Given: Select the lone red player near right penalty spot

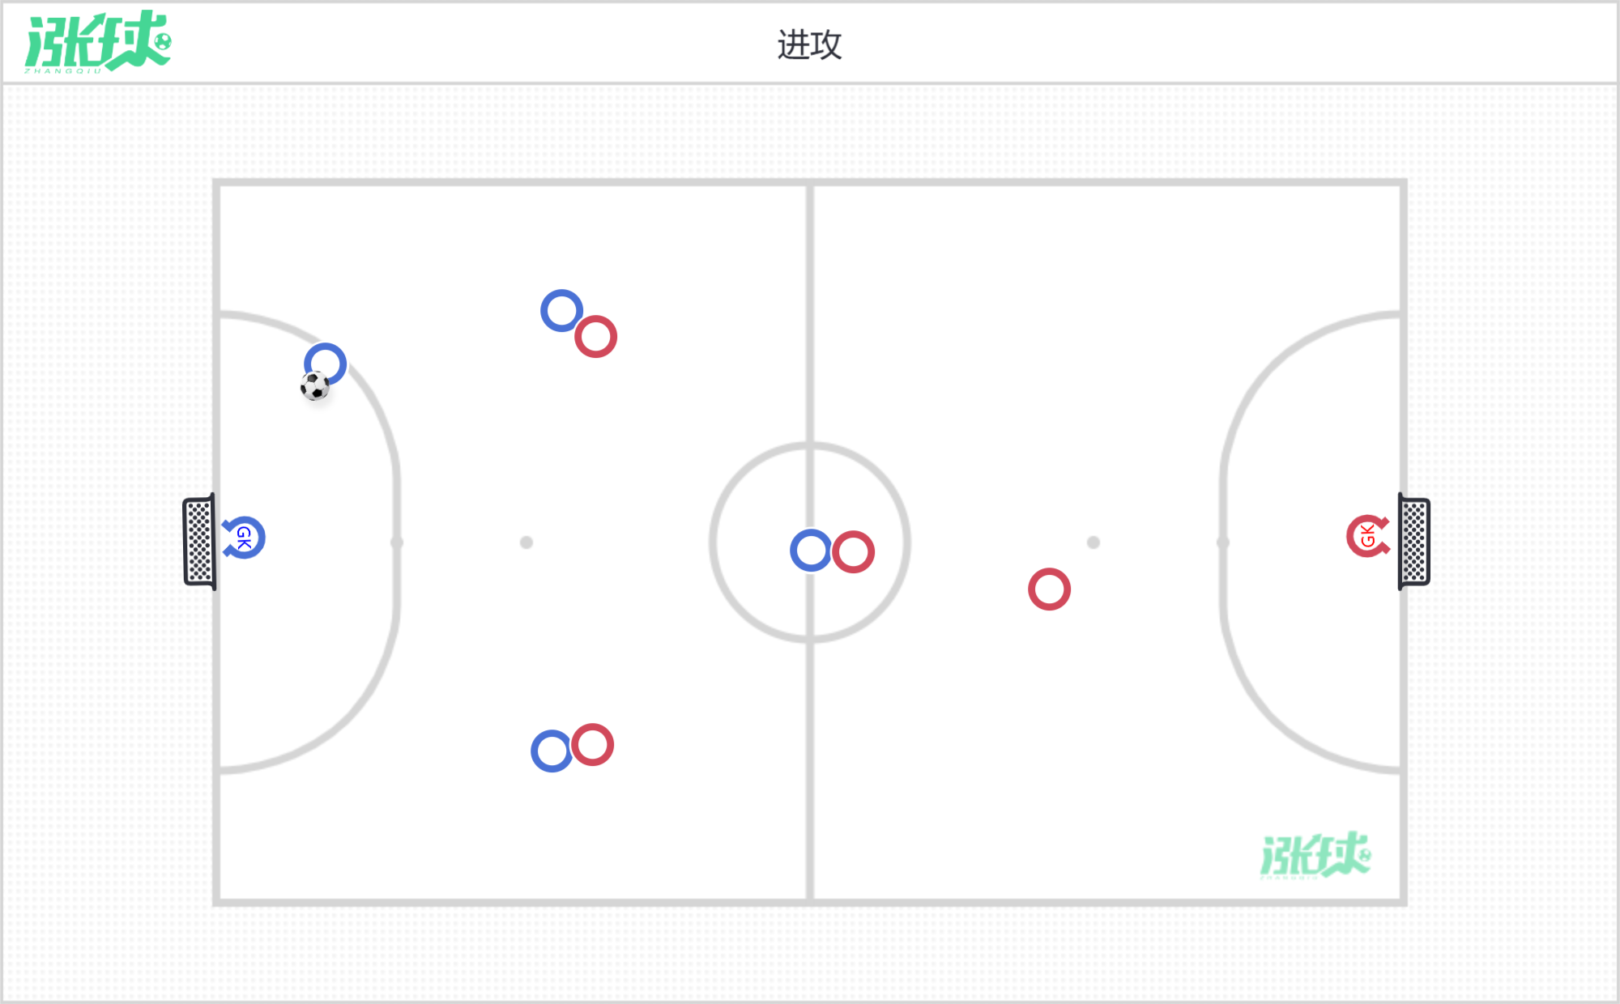Looking at the screenshot, I should [1049, 589].
